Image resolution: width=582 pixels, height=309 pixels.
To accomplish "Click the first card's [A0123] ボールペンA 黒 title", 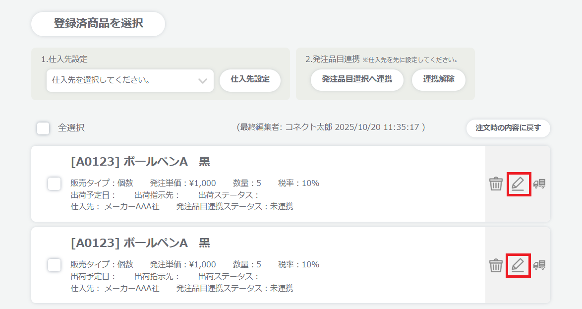I will click(x=140, y=162).
